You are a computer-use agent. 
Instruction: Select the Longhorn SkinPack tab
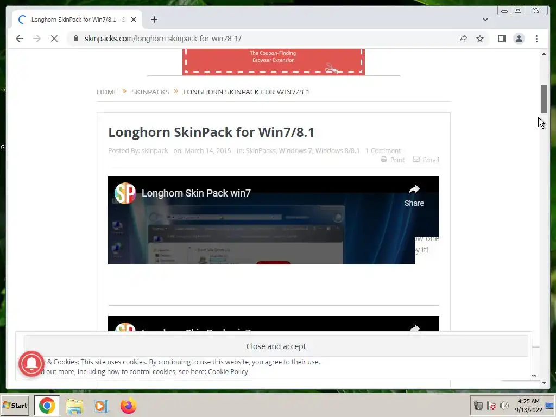[77, 20]
